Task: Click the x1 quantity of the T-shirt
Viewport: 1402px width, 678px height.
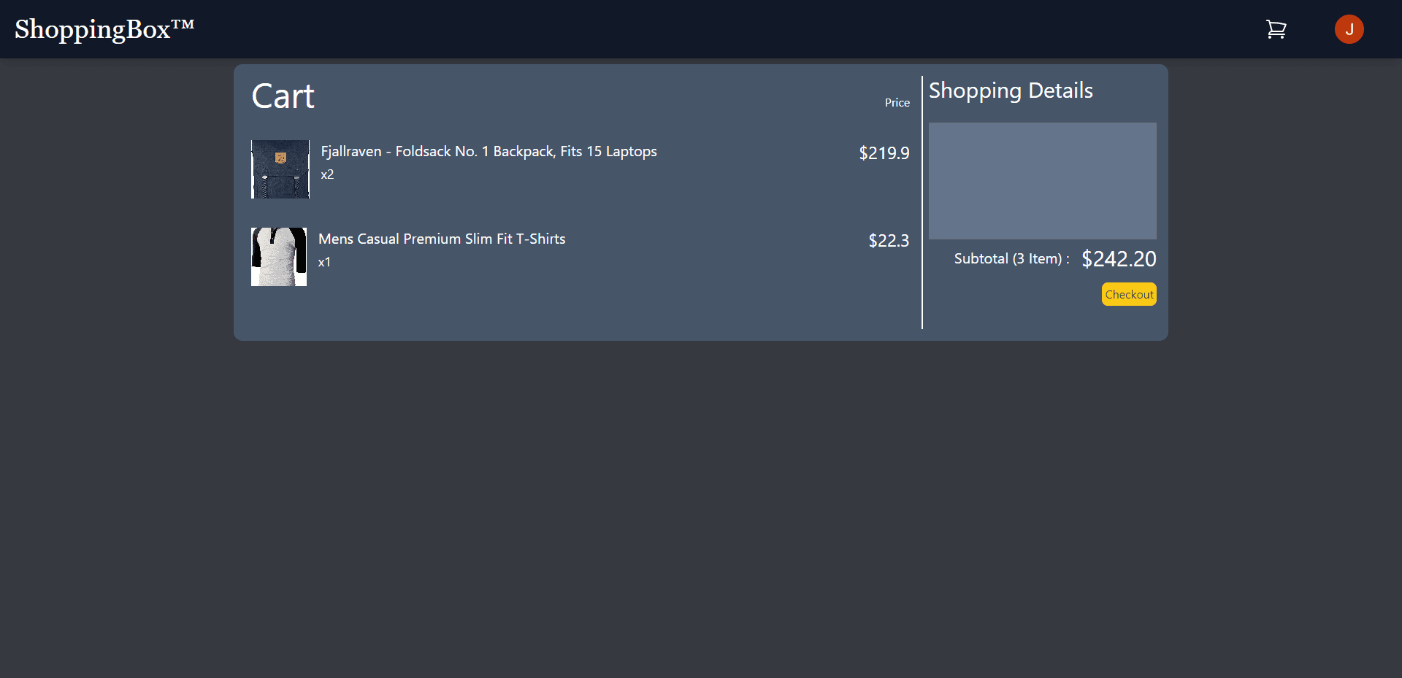Action: point(324,262)
